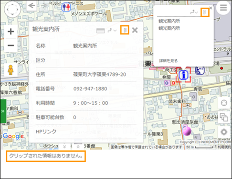
Task: Click the HPリンク row label
Action: [x=46, y=132]
